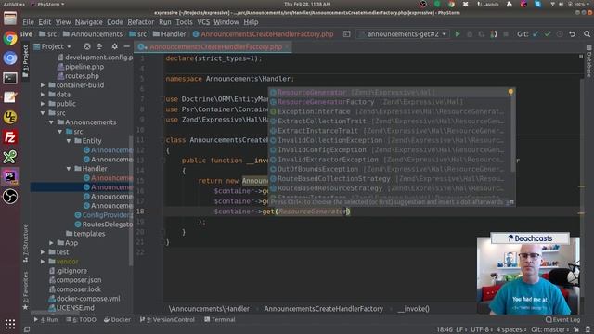Click Git: master branch in status bar
The image size is (594, 334).
549,329
